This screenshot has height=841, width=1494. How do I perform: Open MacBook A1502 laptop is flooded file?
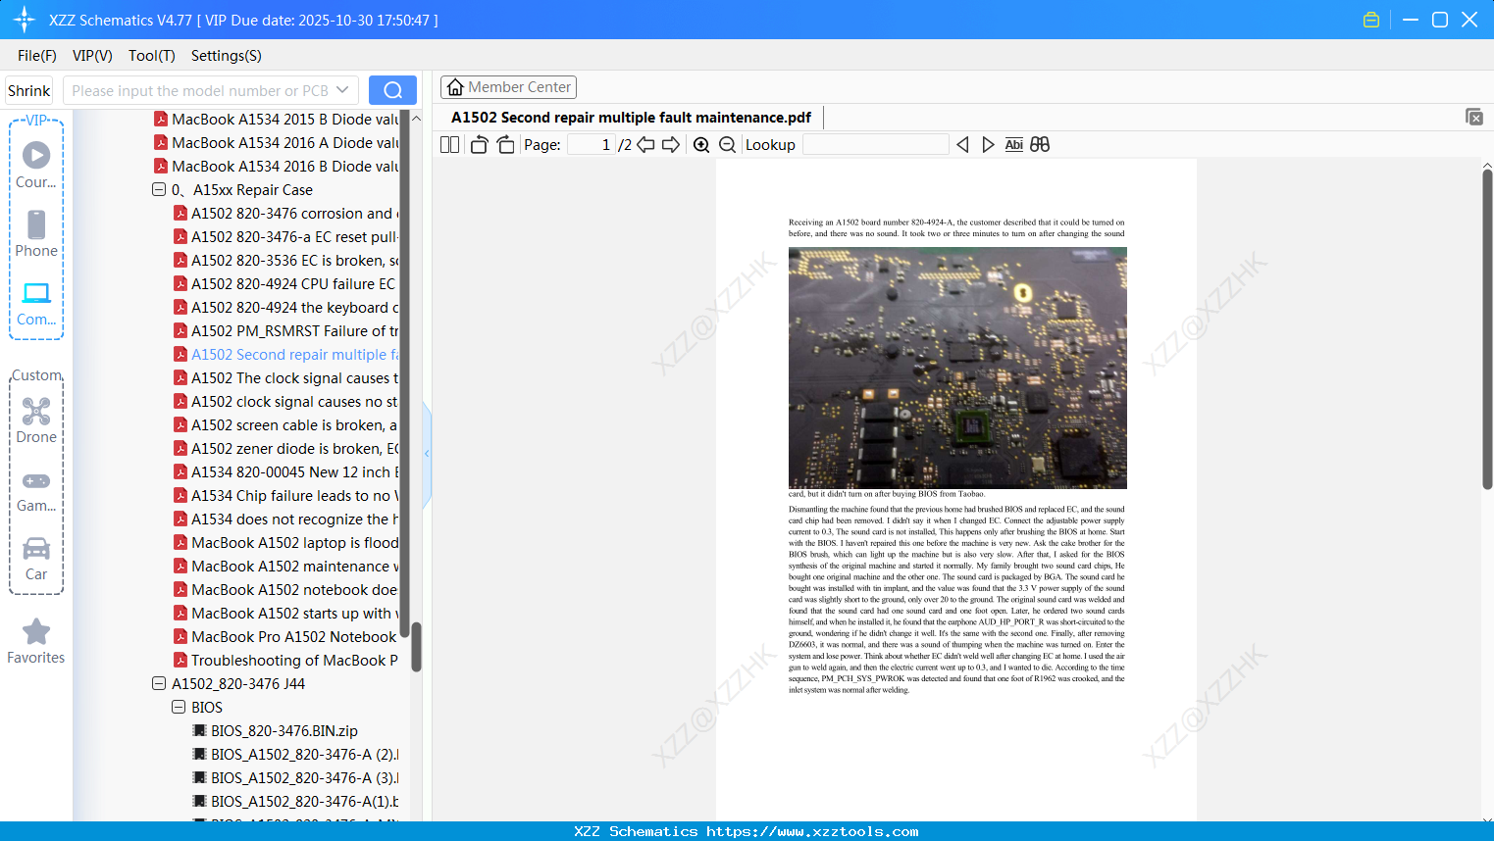(x=286, y=543)
